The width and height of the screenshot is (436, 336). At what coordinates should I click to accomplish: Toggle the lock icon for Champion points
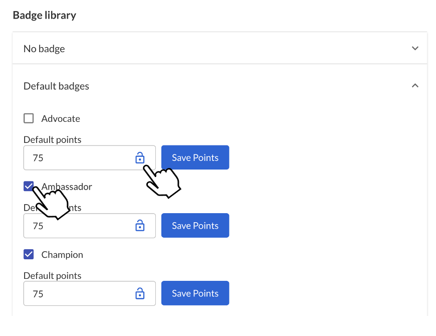click(x=140, y=293)
